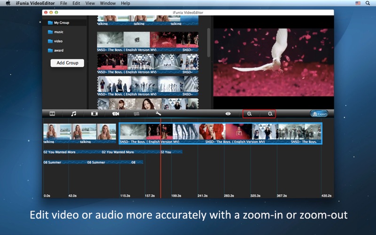Open the Window menu
Screen dimensions: 376x235
pyautogui.click(x=108, y=3)
